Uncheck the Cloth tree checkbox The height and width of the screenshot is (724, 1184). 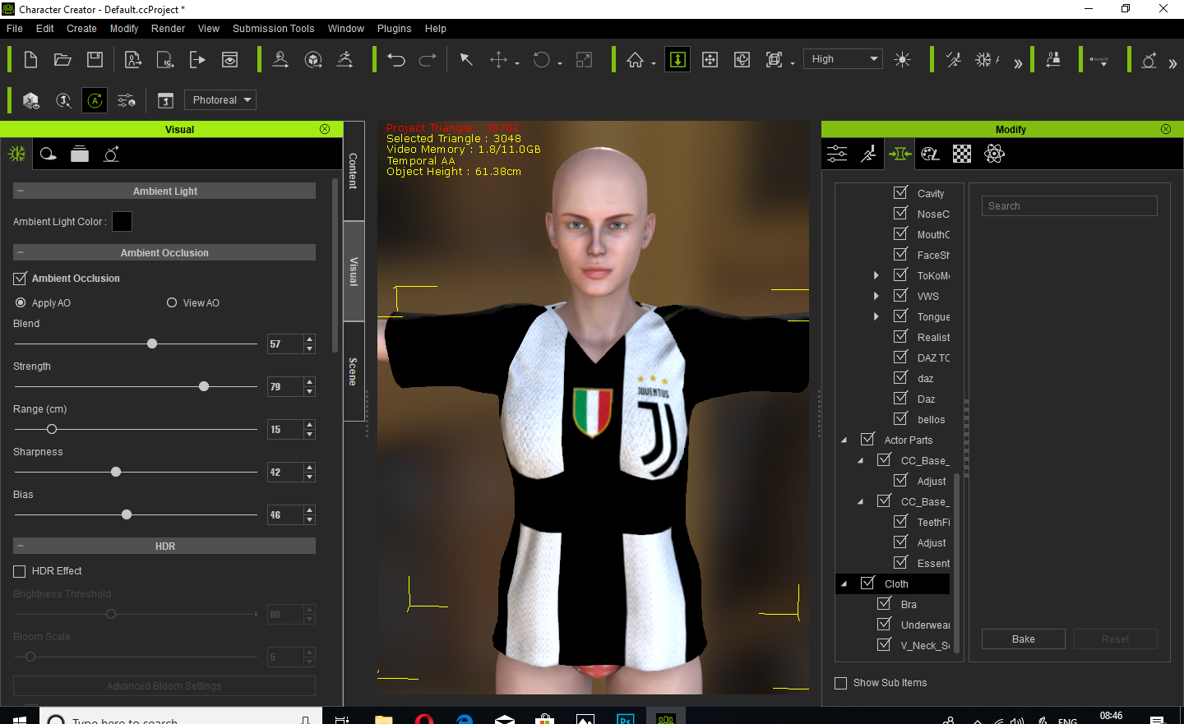click(867, 583)
